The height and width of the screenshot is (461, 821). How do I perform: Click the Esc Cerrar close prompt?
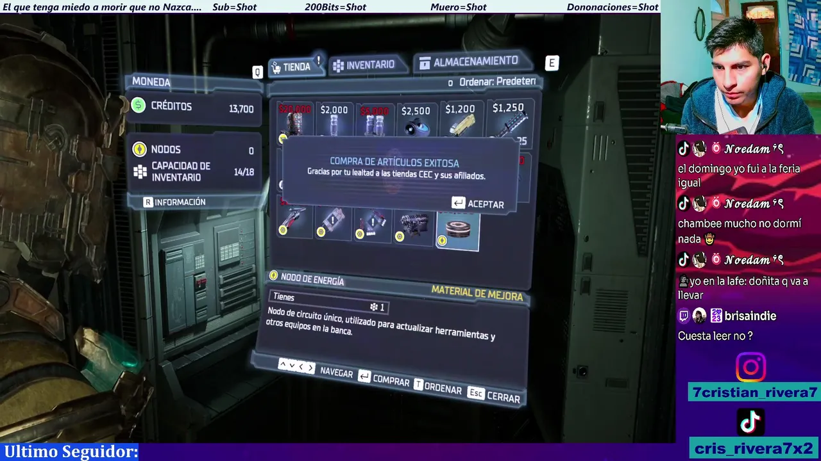click(493, 396)
